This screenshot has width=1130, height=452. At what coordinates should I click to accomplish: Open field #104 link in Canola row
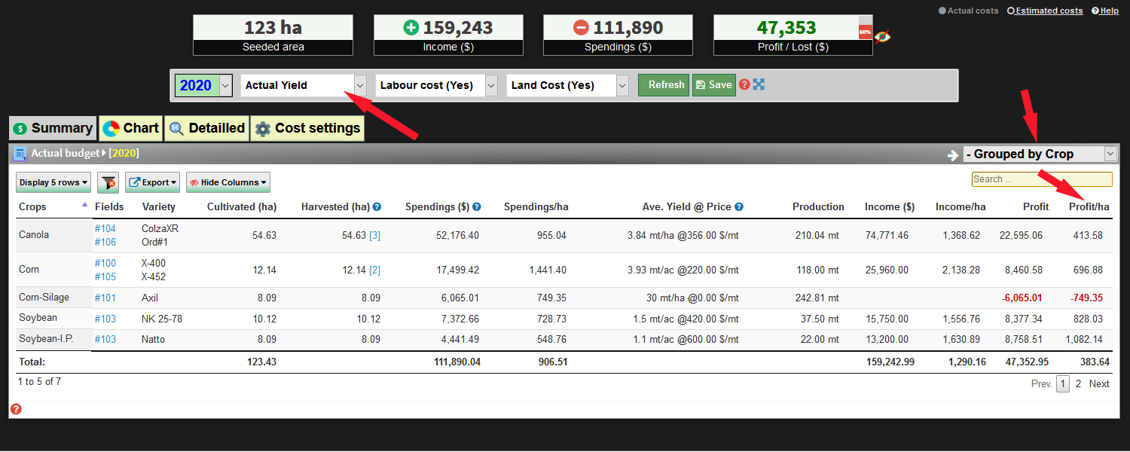coord(105,228)
